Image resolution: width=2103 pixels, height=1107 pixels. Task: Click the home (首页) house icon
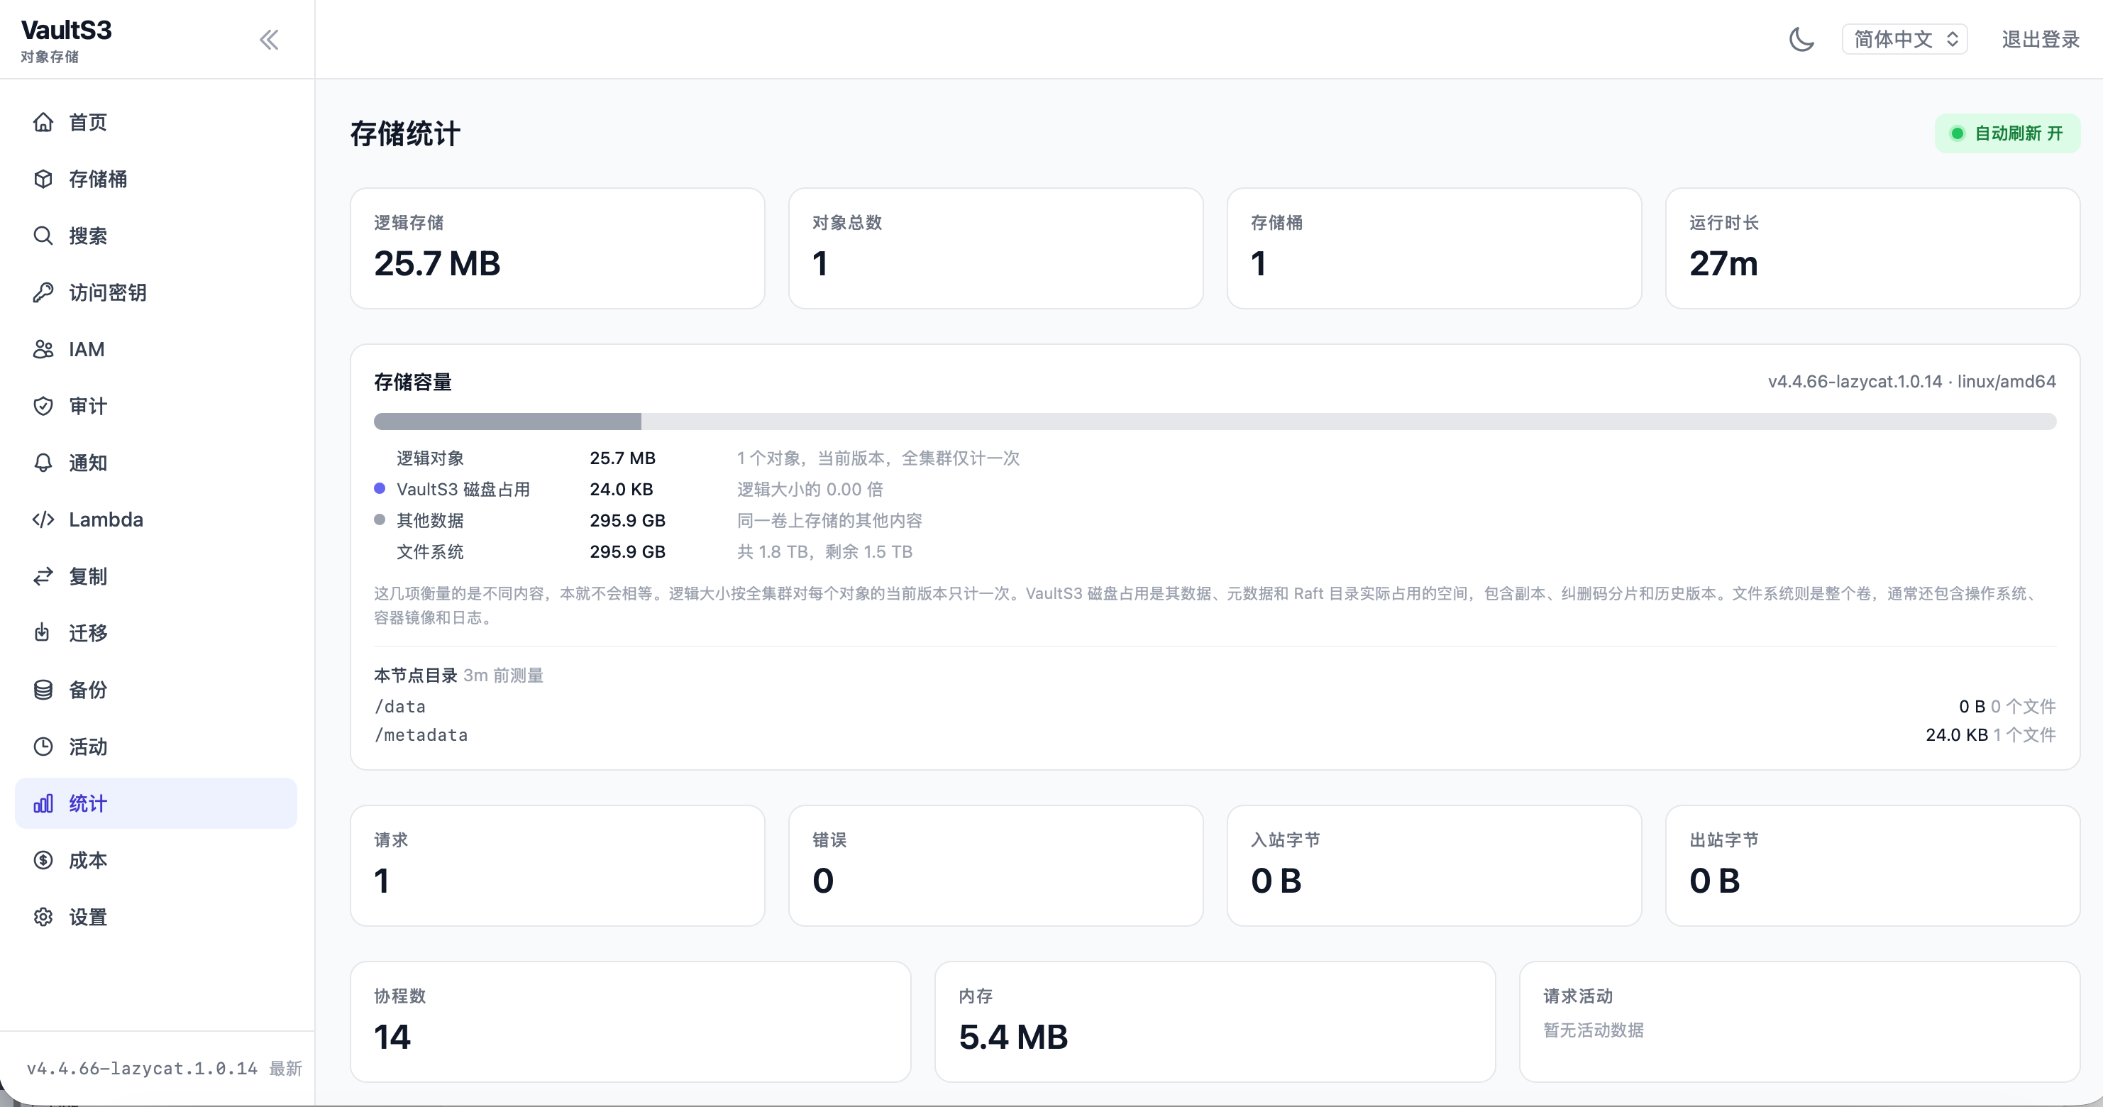(43, 123)
